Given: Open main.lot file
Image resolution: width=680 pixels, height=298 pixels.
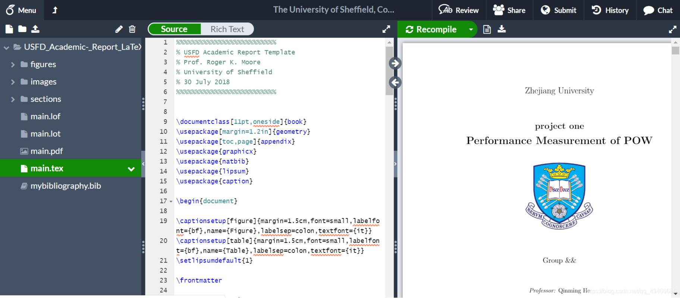Looking at the screenshot, I should point(45,134).
